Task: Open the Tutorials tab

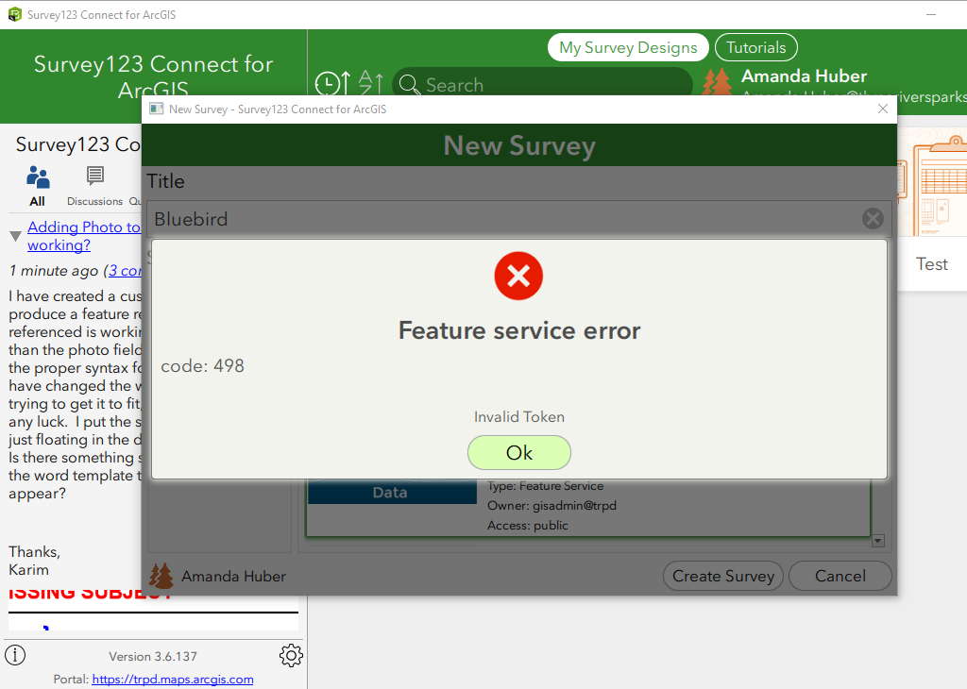Action: [755, 47]
